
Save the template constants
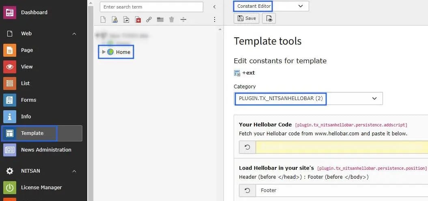[247, 18]
